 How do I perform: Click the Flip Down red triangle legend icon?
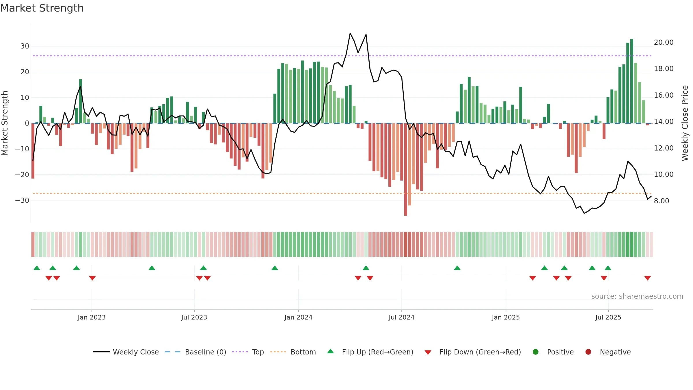(428, 352)
